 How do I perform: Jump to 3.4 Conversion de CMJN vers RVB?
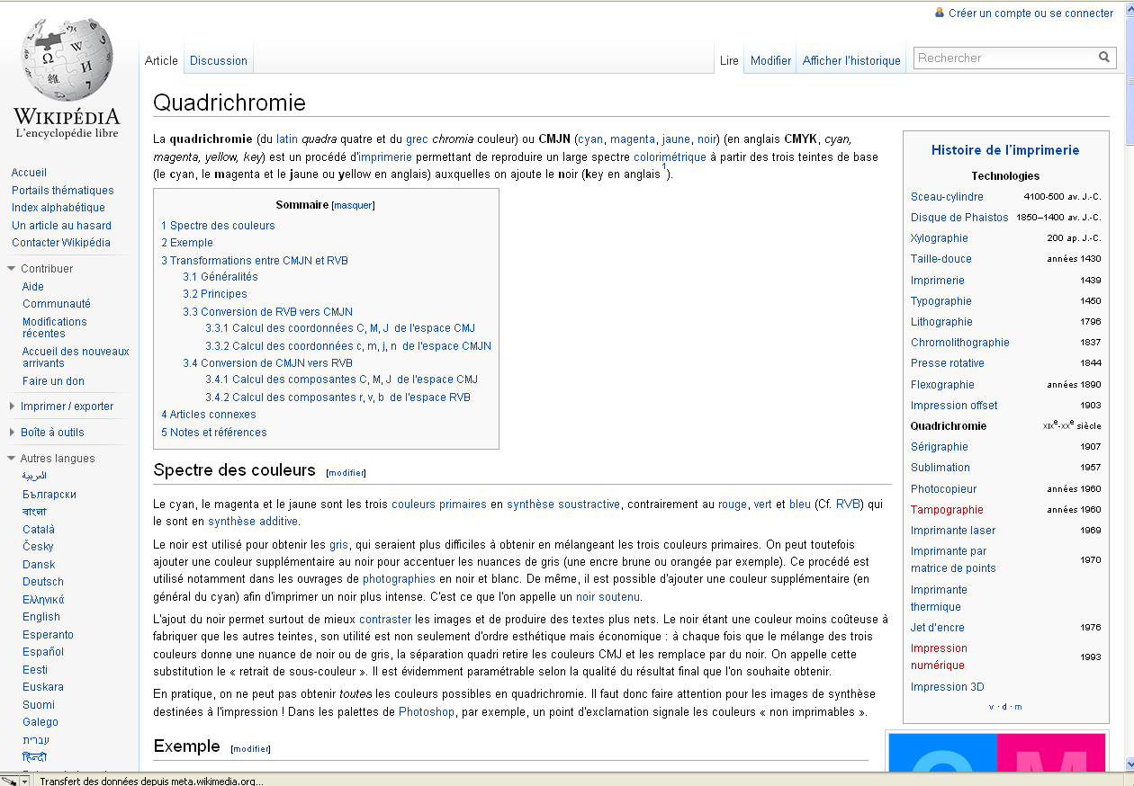[267, 363]
